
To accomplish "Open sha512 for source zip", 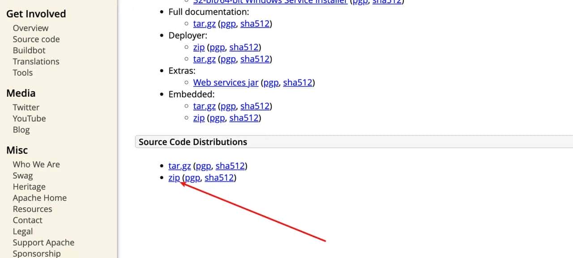I will 219,178.
